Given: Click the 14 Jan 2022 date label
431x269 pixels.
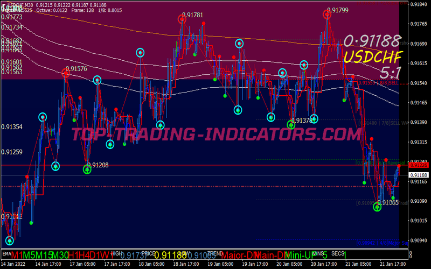Looking at the screenshot, I should point(13,264).
